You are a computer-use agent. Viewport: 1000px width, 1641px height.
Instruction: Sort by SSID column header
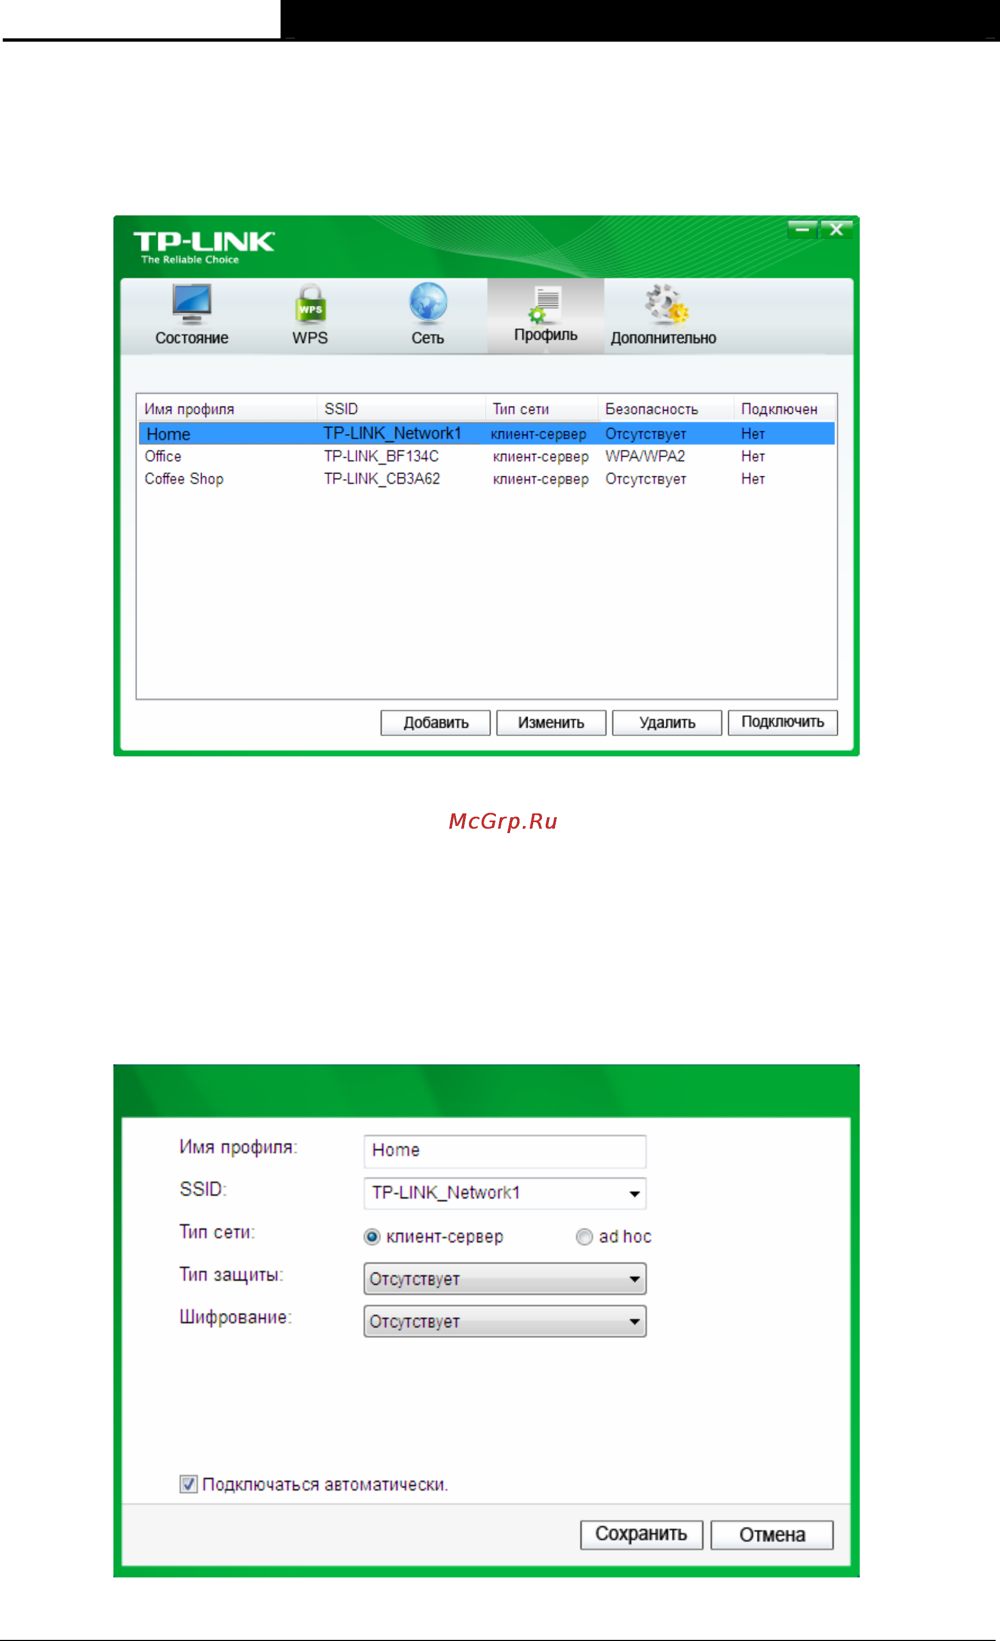click(402, 409)
